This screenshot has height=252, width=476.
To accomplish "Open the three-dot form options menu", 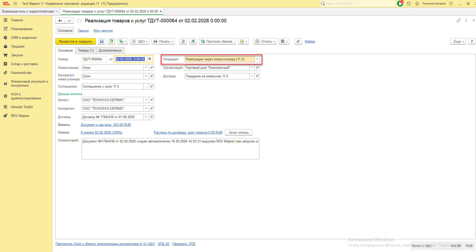I will (466, 21).
